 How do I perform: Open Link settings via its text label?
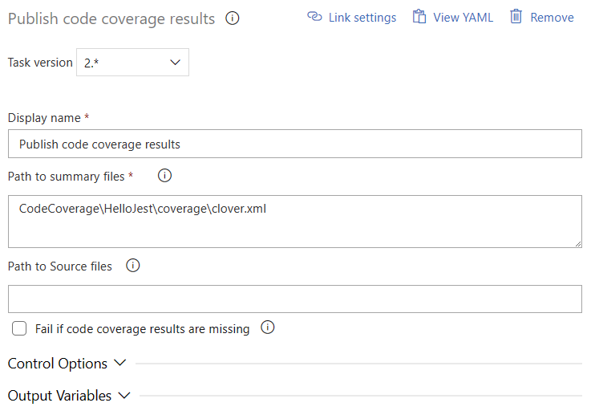coord(362,17)
